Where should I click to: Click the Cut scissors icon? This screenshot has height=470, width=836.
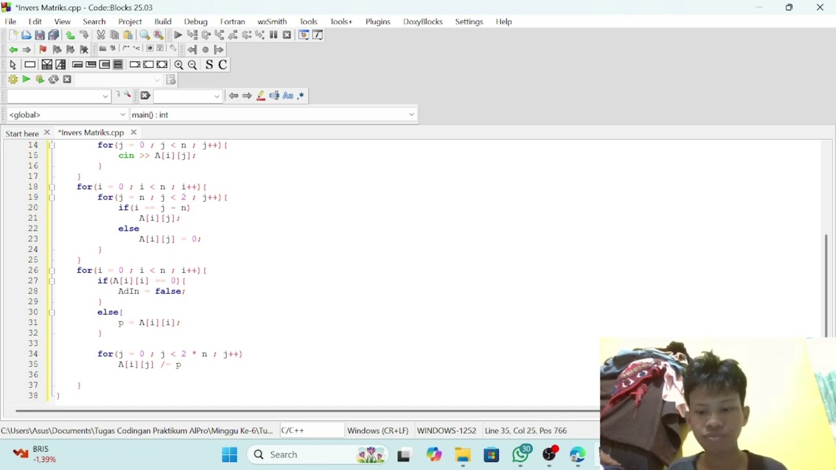pos(101,35)
